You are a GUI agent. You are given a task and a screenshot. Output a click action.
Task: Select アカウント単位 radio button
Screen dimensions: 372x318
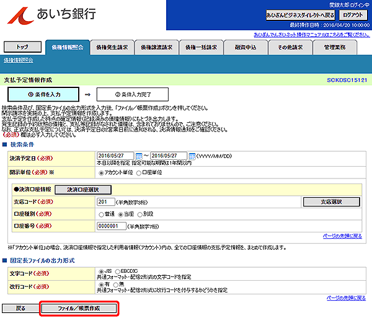(x=101, y=173)
